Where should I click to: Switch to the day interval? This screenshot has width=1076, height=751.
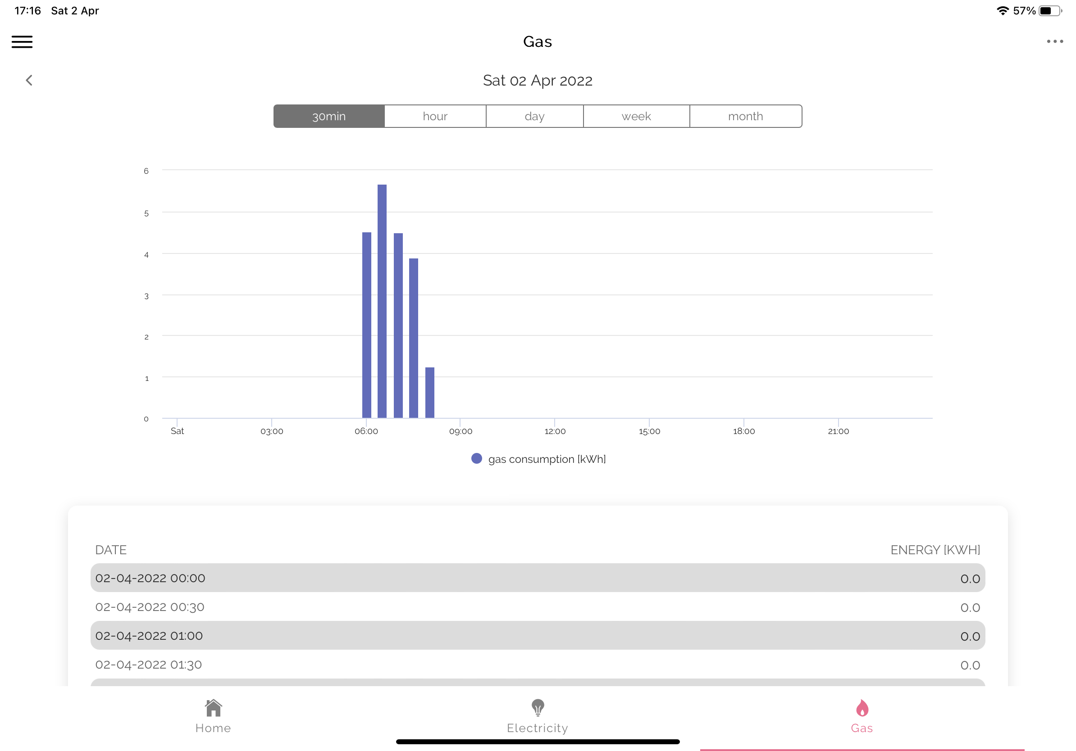pos(534,116)
